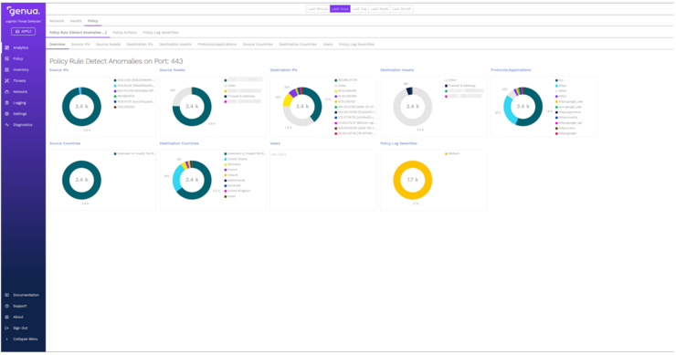The height and width of the screenshot is (355, 676).
Task: Select the Last Day time range
Action: point(360,8)
